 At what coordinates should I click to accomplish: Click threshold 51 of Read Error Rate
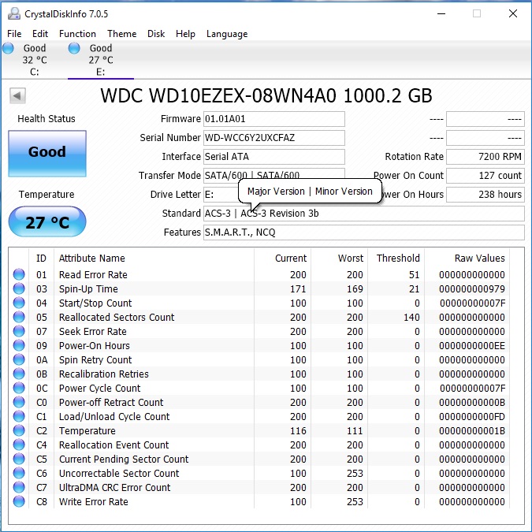[414, 274]
